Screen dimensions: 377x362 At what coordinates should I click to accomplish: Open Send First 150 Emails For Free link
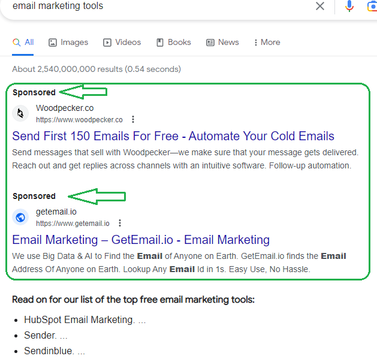pyautogui.click(x=173, y=136)
